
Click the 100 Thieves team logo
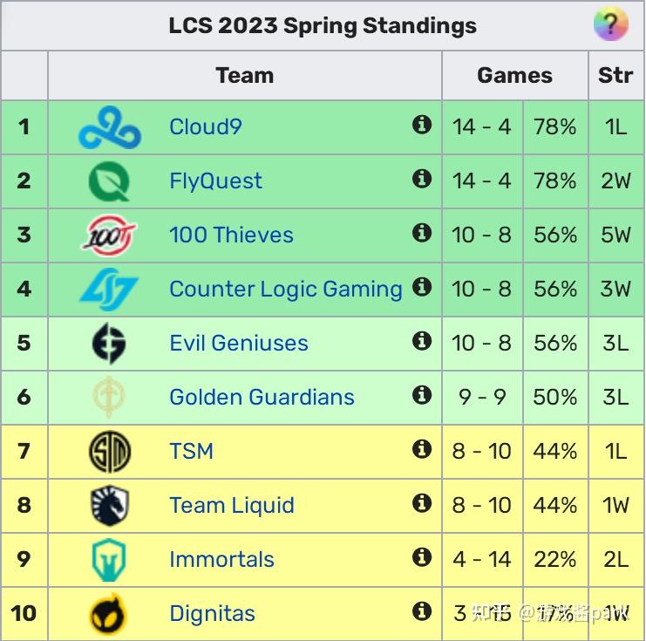pos(110,235)
